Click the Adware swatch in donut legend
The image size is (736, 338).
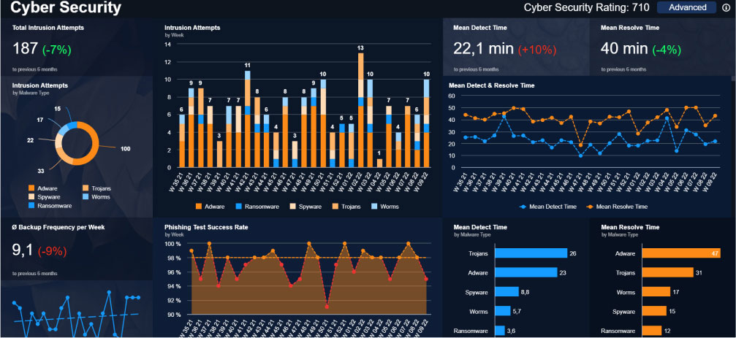click(x=31, y=188)
